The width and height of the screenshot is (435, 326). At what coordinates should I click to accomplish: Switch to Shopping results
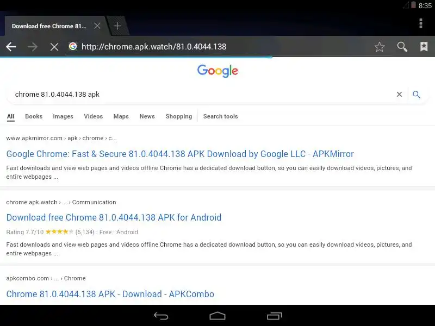pos(179,116)
